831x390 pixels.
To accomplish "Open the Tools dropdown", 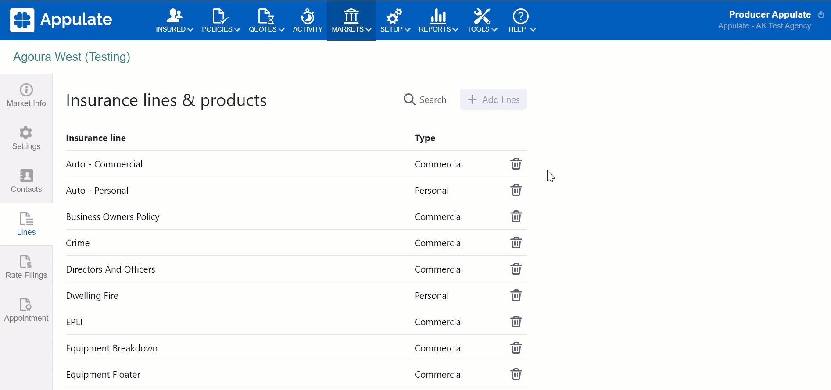I will click(482, 21).
